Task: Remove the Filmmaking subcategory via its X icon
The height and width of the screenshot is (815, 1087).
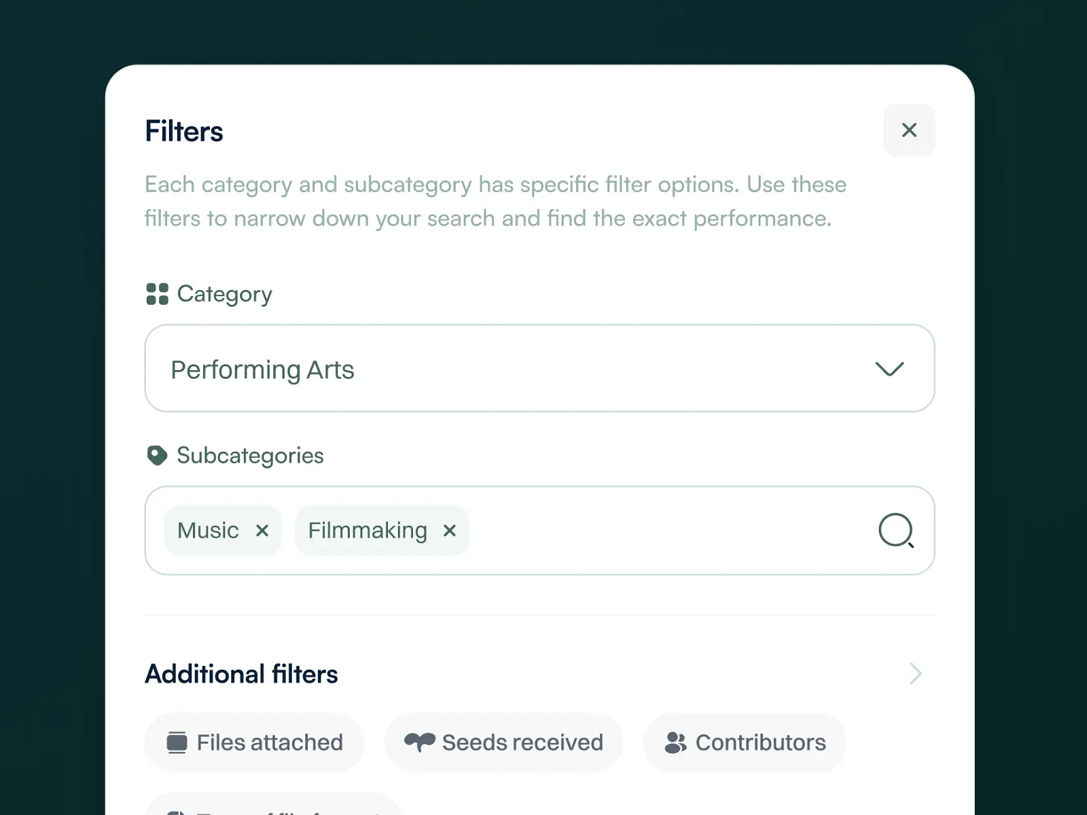Action: coord(449,530)
